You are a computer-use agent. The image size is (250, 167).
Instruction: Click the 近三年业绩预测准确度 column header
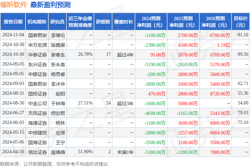point(80,22)
